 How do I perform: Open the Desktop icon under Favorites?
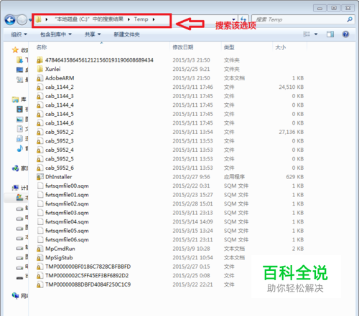[19, 70]
